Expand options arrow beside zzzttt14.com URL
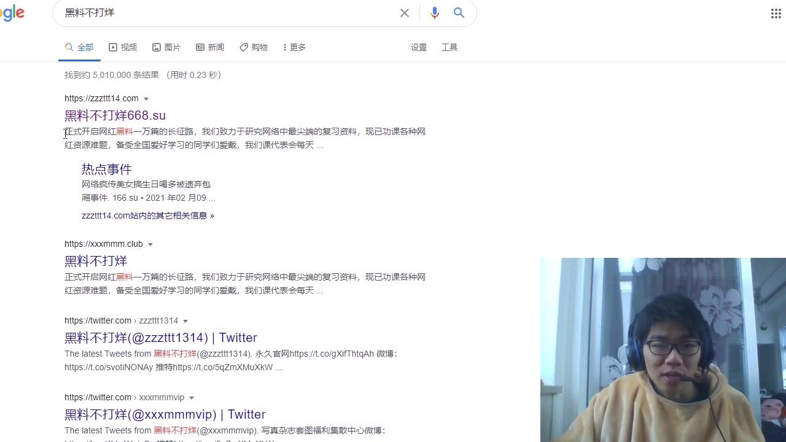The image size is (786, 442). pos(146,99)
